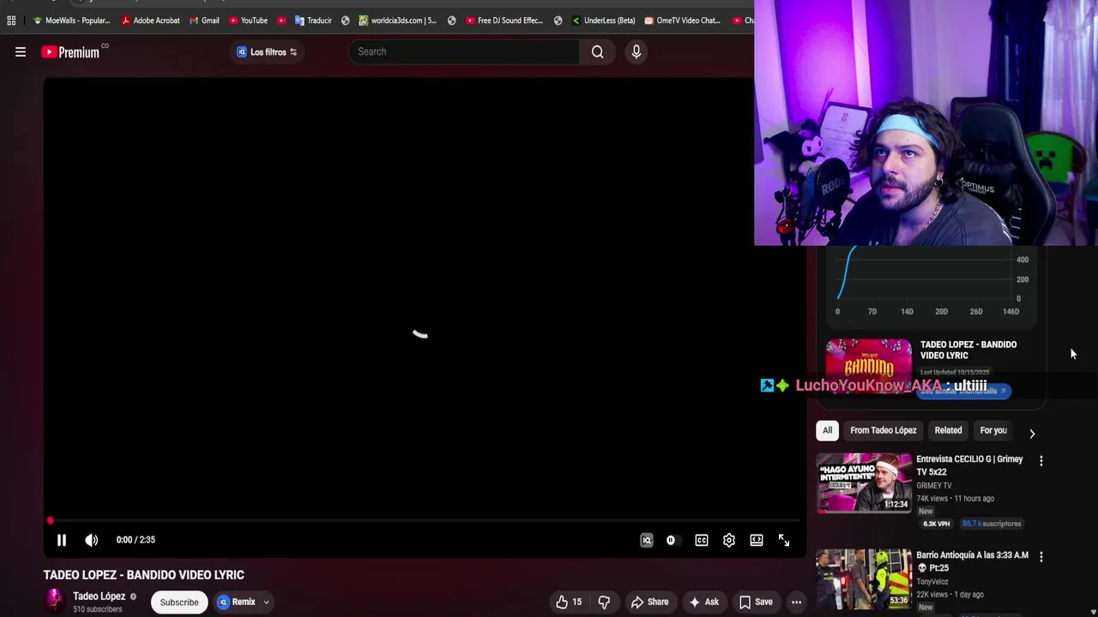The image size is (1098, 617).
Task: Open the Tadeo López channel name link
Action: [x=100, y=596]
